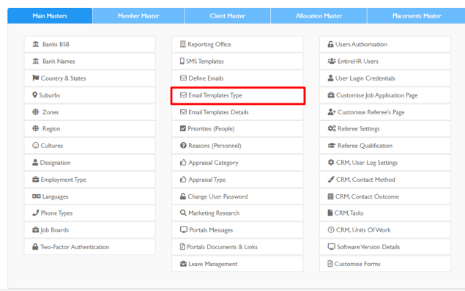Click the gears icon next to Referee Settings
The image size is (465, 291).
[332, 128]
